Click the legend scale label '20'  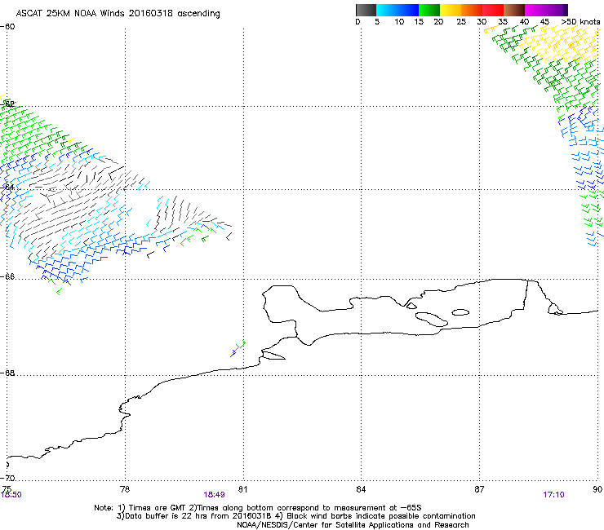coord(438,22)
